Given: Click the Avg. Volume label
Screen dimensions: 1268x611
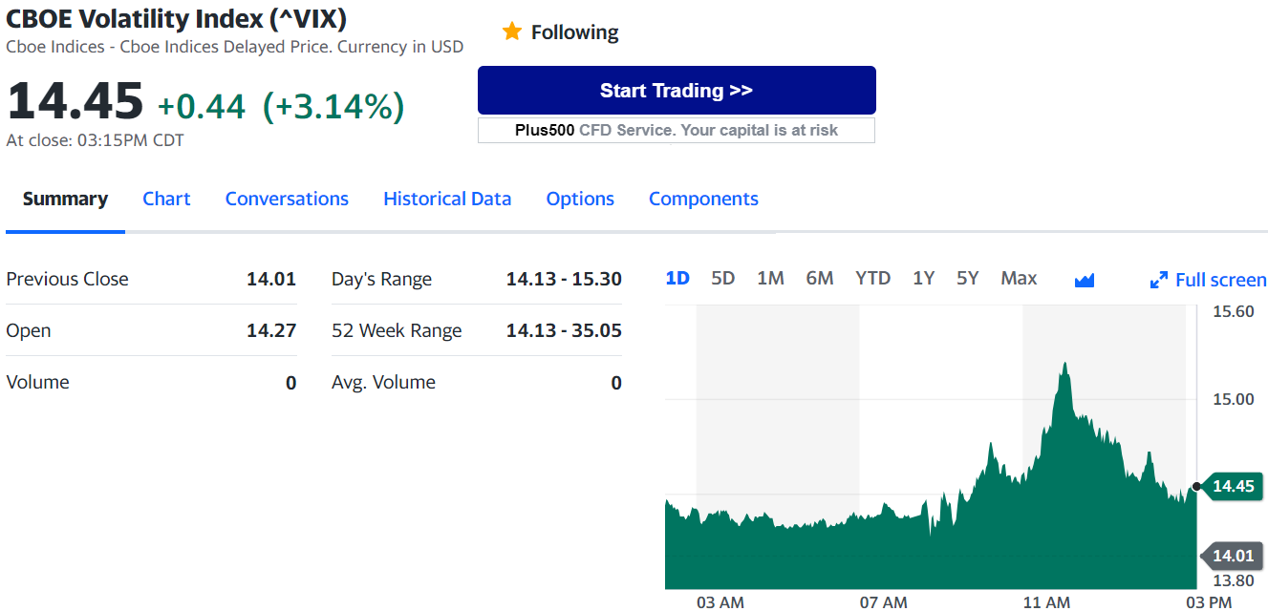Looking at the screenshot, I should pyautogui.click(x=383, y=382).
